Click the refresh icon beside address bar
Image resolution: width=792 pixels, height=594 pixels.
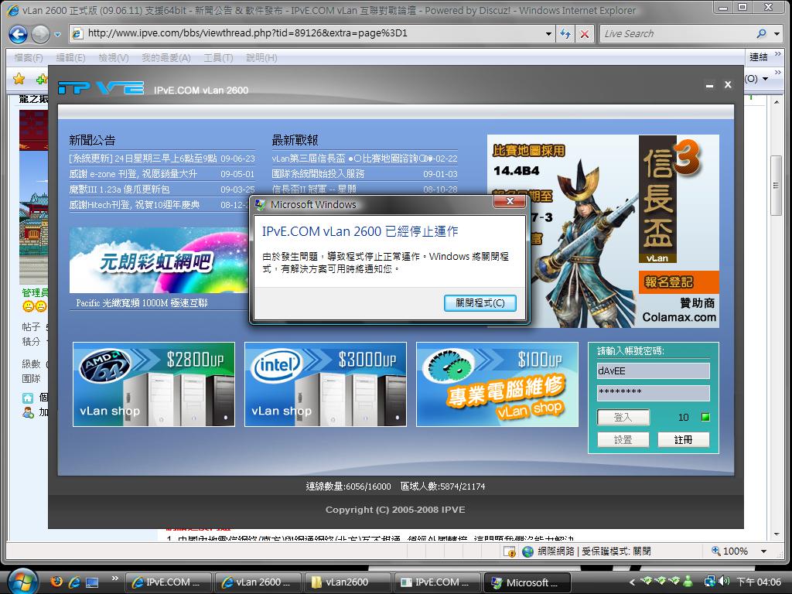(x=565, y=34)
